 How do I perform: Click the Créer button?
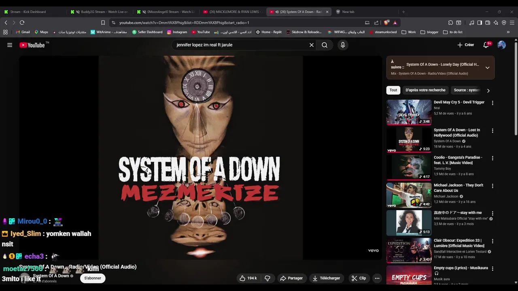coord(466,45)
